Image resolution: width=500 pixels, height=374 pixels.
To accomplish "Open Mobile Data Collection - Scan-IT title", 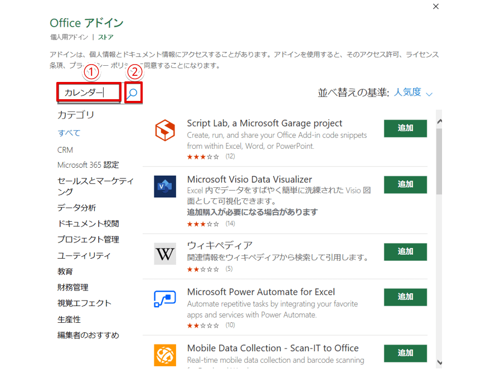I will 273,348.
